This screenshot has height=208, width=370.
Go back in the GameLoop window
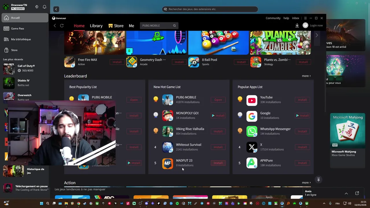tap(55, 26)
